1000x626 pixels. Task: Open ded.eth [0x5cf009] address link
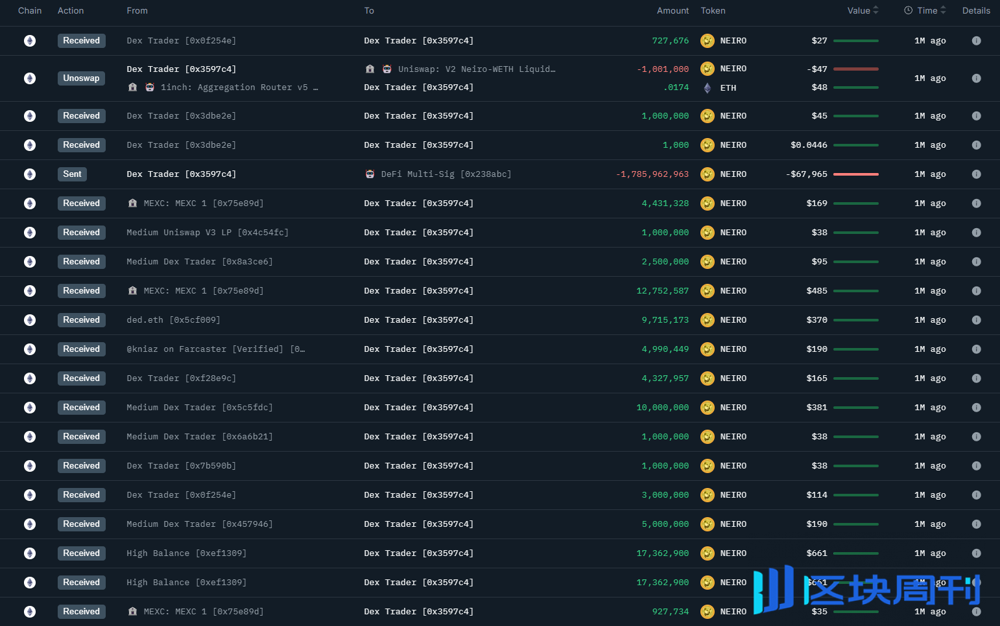click(173, 320)
